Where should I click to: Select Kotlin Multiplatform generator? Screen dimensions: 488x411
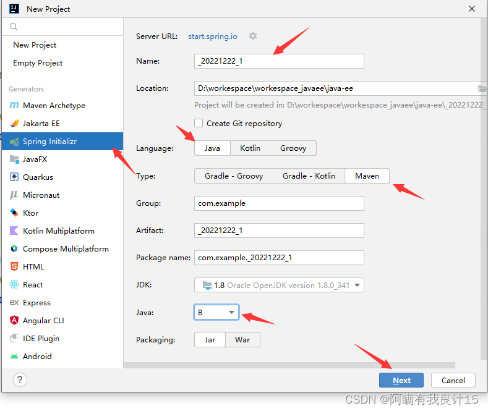[x=62, y=231]
